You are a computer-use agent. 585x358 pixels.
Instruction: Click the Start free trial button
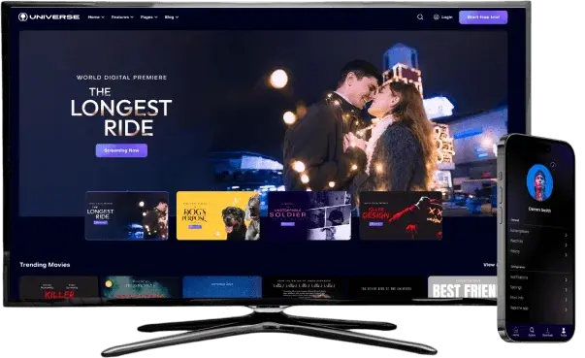483,17
